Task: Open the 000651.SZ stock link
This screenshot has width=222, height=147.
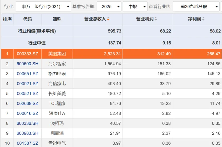Action: pos(27,74)
